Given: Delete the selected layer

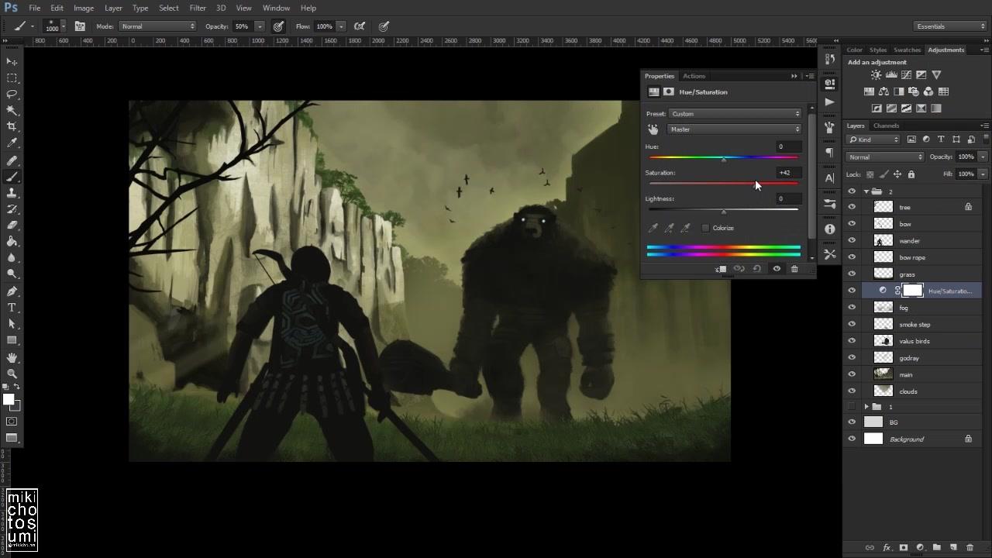Looking at the screenshot, I should [970, 548].
